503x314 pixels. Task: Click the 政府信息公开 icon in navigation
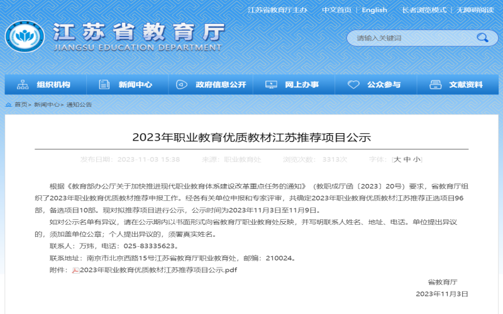(182, 85)
